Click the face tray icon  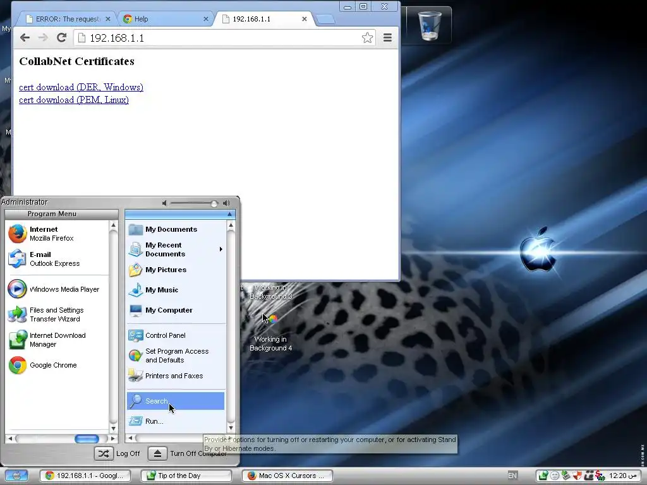coord(555,476)
